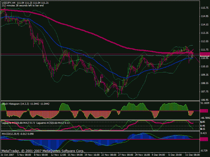The width and height of the screenshot is (210, 157).
Task: Select the 109.35 price level label
Action: pyautogui.click(x=205, y=75)
